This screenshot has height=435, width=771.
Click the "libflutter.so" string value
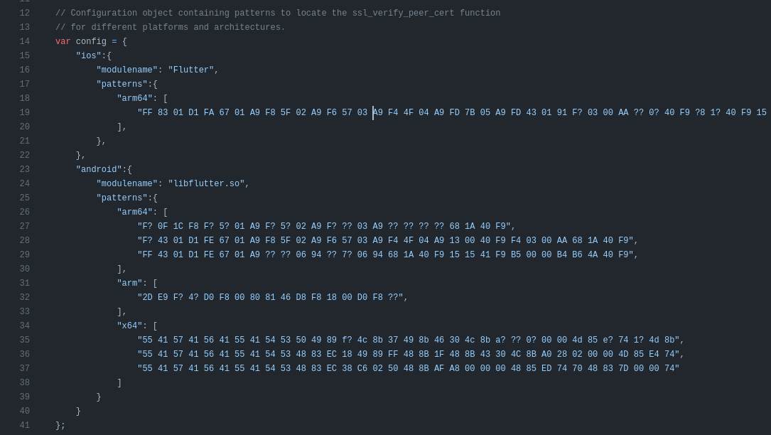pos(206,184)
